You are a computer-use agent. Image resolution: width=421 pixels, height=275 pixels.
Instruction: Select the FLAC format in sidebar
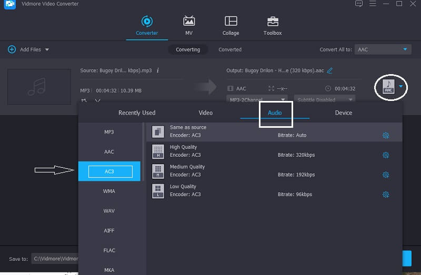(x=109, y=250)
